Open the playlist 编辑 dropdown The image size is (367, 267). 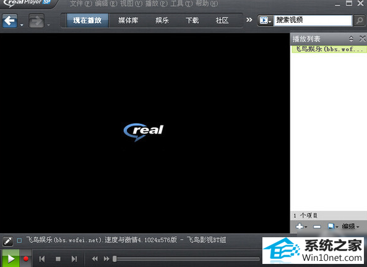(350, 226)
